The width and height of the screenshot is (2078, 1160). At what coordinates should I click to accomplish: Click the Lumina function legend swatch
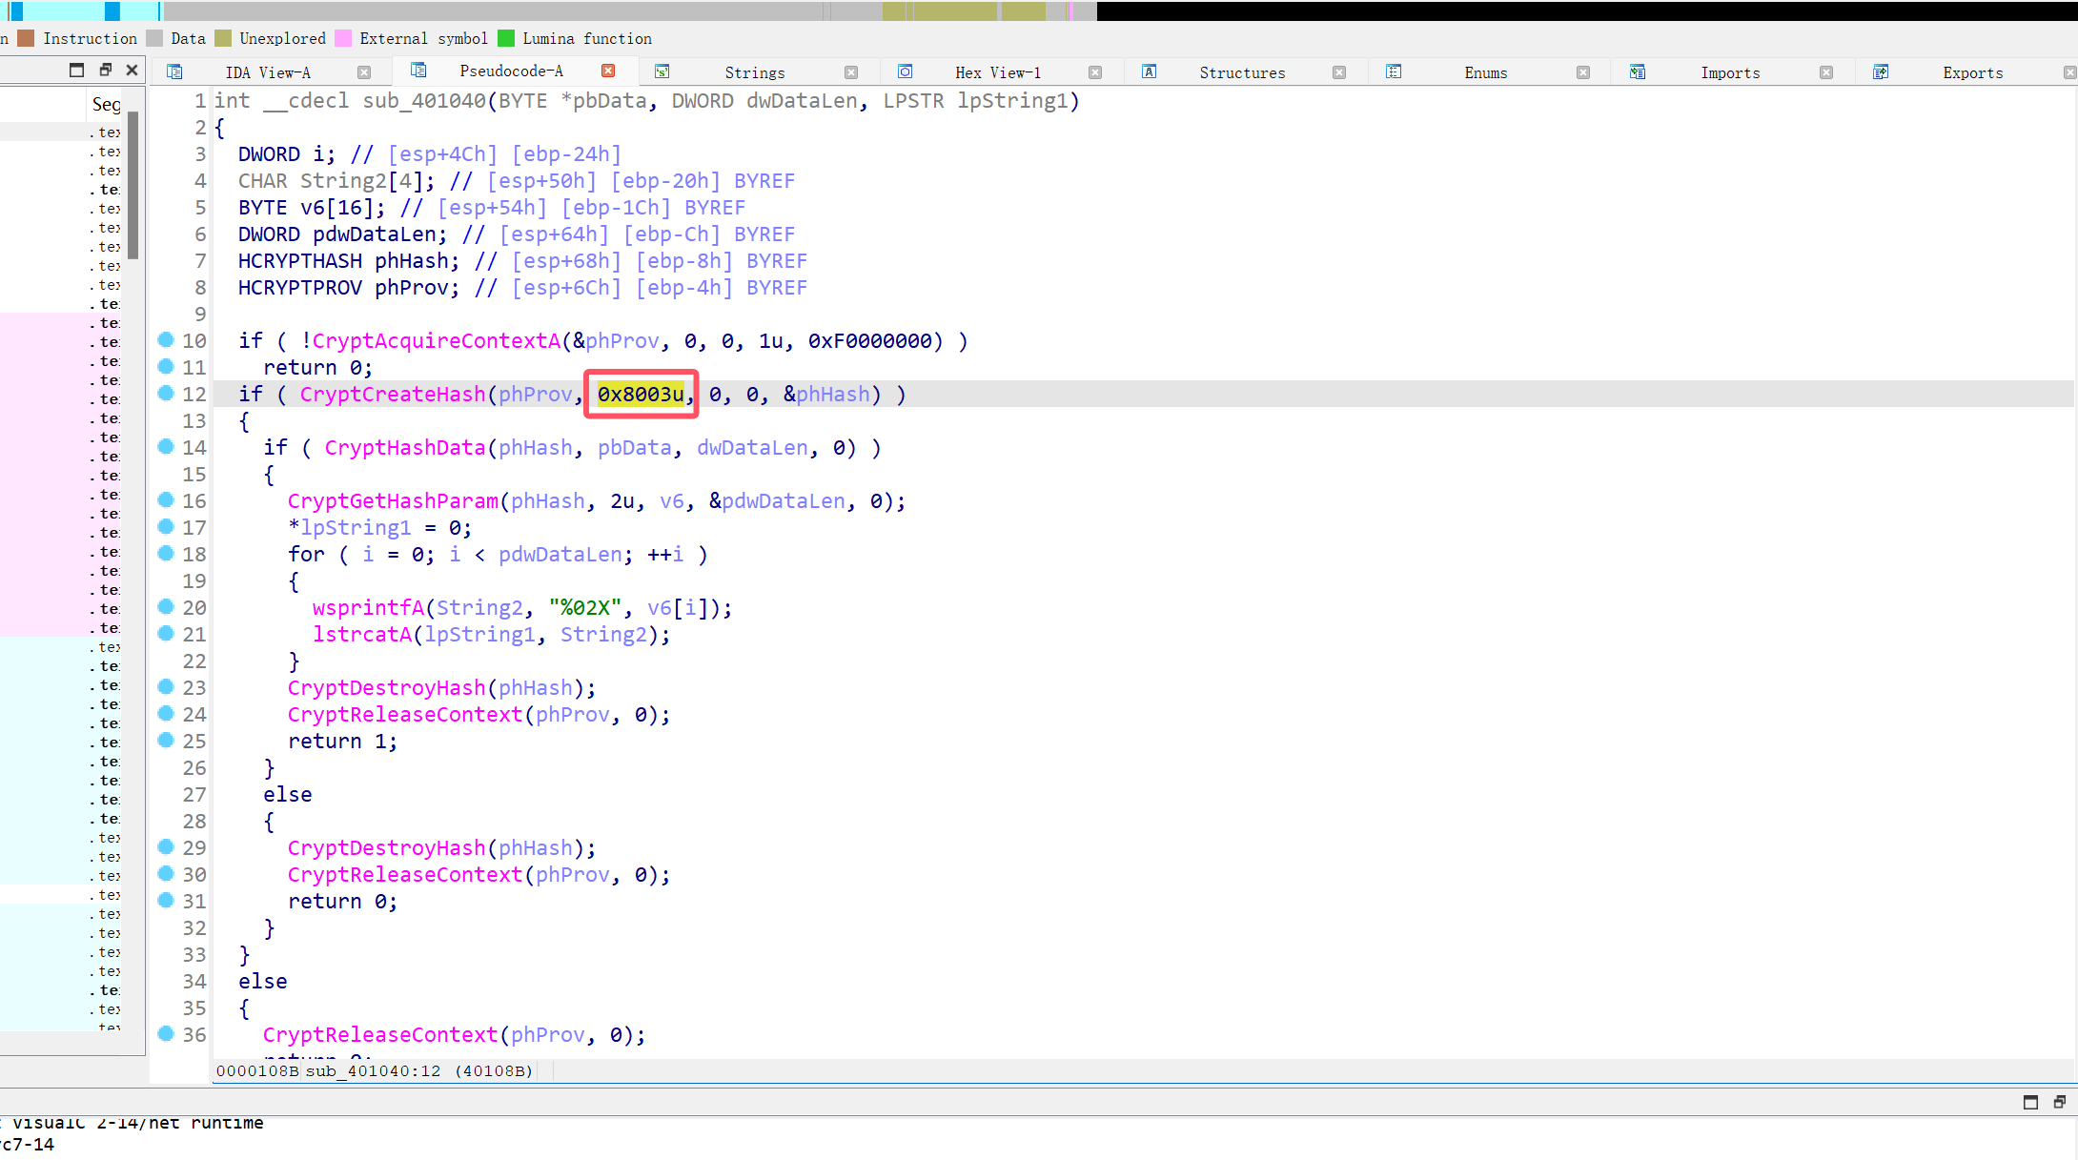(506, 38)
